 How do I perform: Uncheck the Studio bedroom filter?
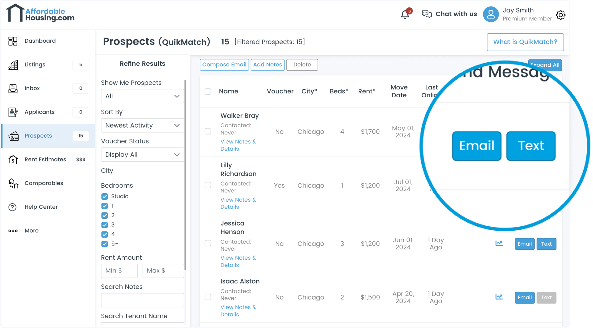tap(105, 196)
